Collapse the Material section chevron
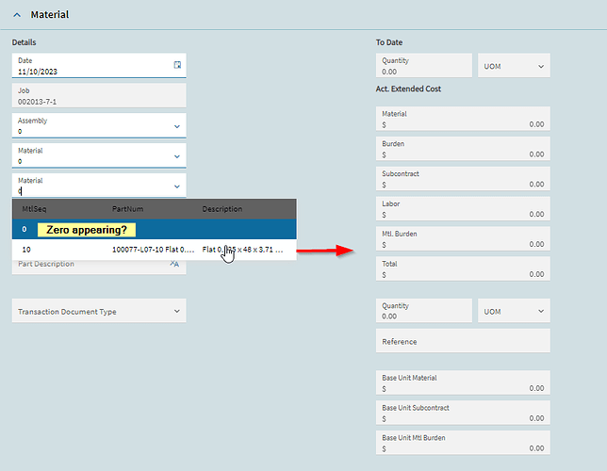The height and width of the screenshot is (471, 607). tap(17, 15)
